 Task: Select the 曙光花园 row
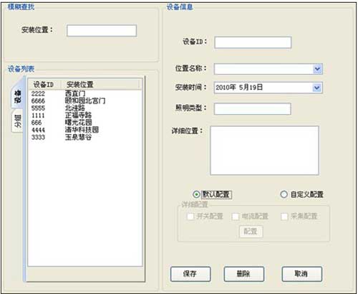coord(85,123)
